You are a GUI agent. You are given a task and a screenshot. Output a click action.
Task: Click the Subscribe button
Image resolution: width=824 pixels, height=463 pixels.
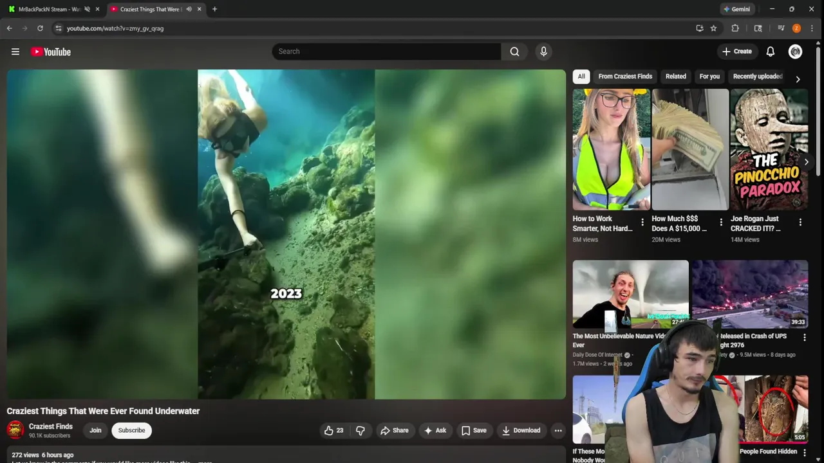131,430
